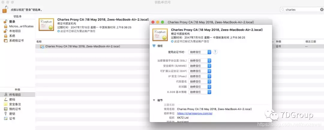The height and width of the screenshot is (130, 324).
Task: Open the 加密套接字协议层 (SSL) dropdown
Action: pos(199,61)
